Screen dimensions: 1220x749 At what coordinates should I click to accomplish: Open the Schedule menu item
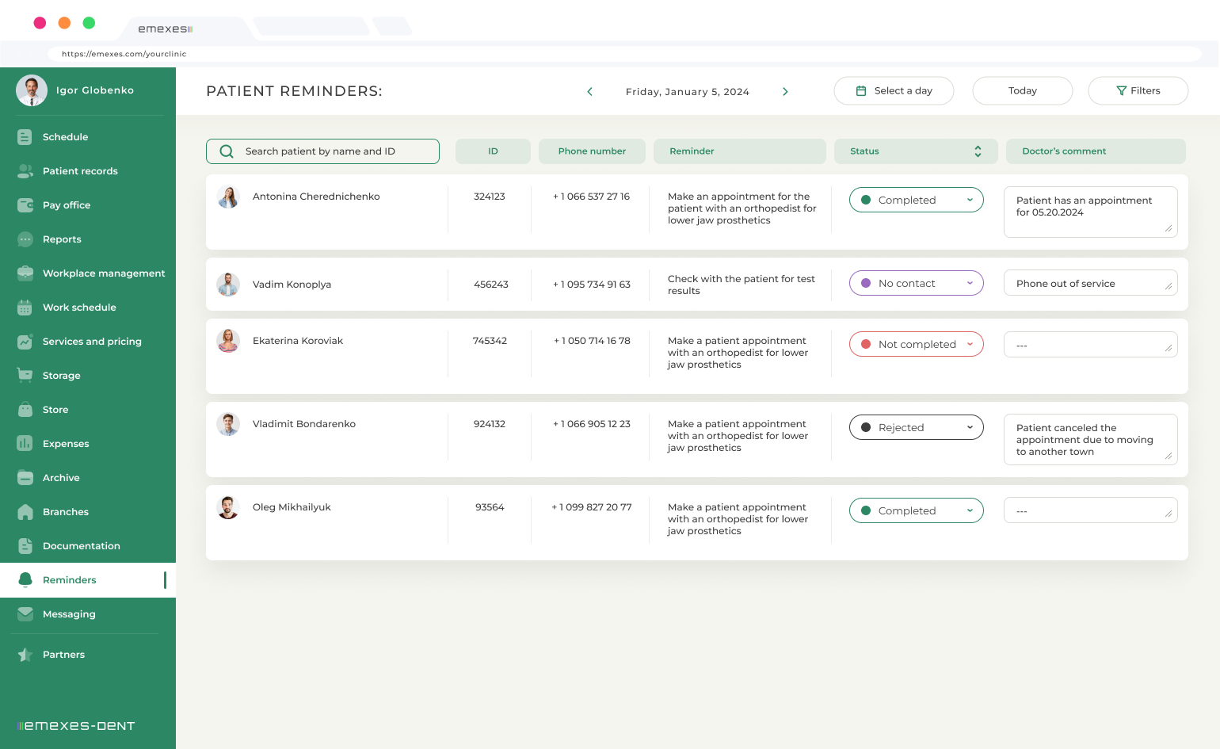tap(88, 137)
